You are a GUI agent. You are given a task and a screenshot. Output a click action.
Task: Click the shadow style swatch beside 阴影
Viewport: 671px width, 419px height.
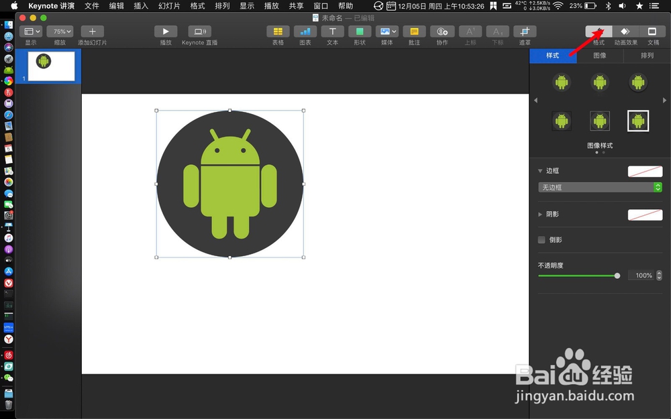[645, 215]
